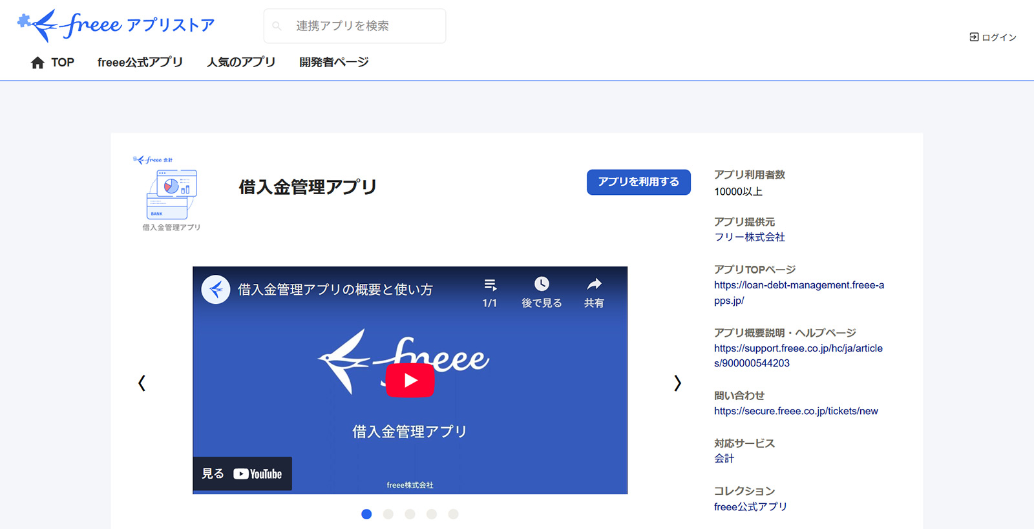1034x529 pixels.
Task: Open freee公式アプリ menu item
Action: [140, 63]
